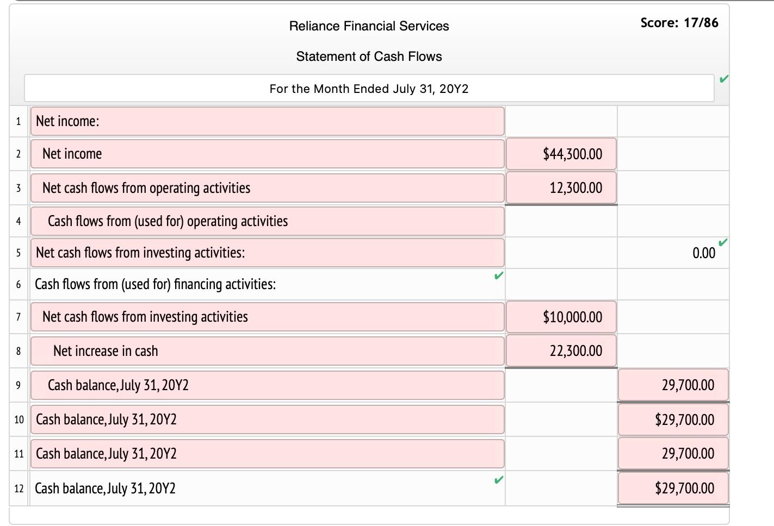Select row 10 label 'Cash balance, July 31, 20Y2'
This screenshot has height=526, width=774.
[x=268, y=419]
